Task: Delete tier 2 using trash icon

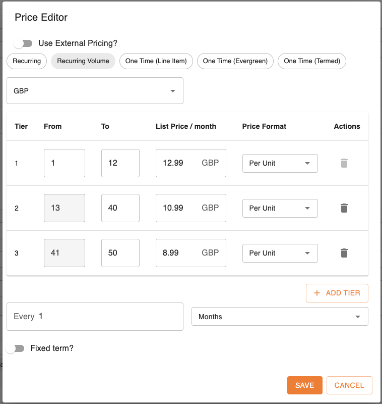Action: coord(344,208)
